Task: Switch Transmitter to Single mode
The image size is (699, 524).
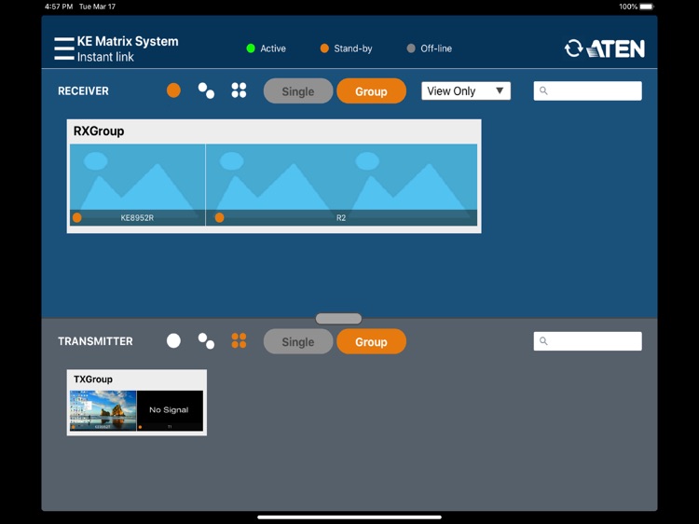Action: 298,341
